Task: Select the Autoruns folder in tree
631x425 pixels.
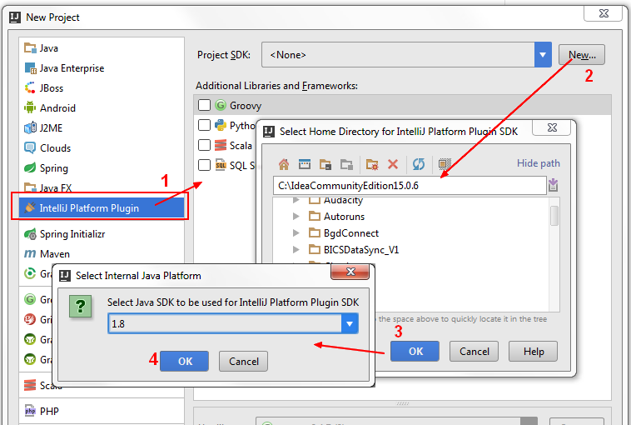Action: click(344, 217)
